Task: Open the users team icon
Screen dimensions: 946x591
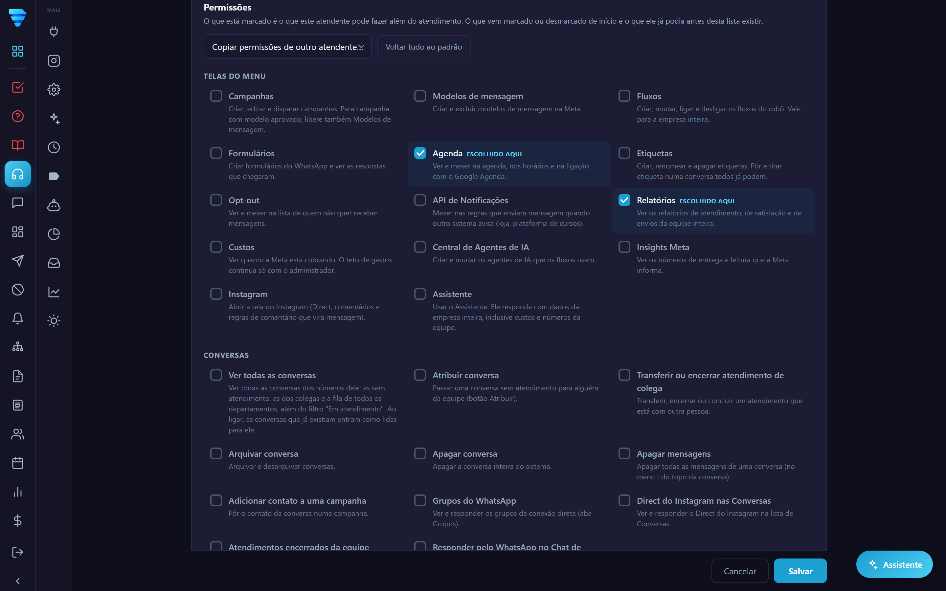Action: pos(18,434)
